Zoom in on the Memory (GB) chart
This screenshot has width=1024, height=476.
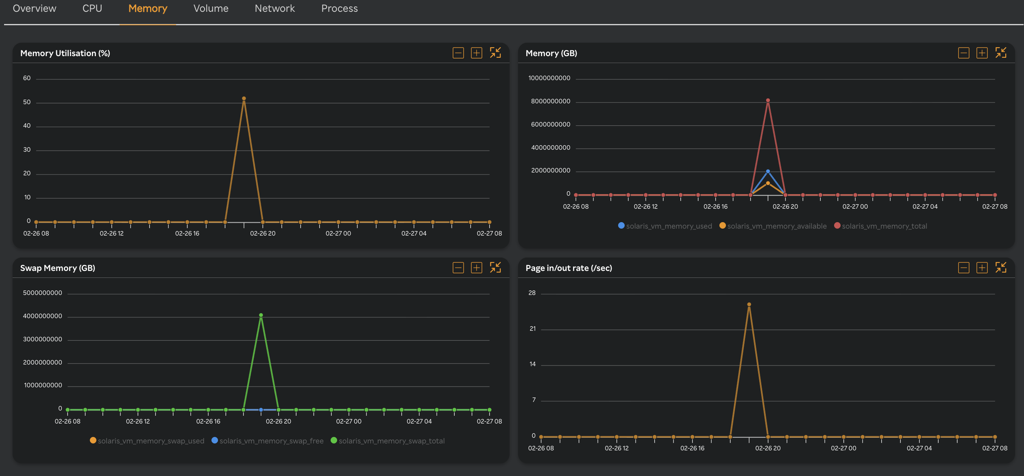click(x=983, y=52)
